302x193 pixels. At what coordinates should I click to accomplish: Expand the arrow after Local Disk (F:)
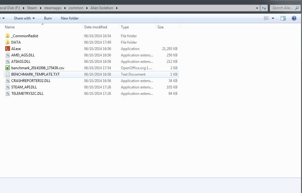tap(24, 8)
